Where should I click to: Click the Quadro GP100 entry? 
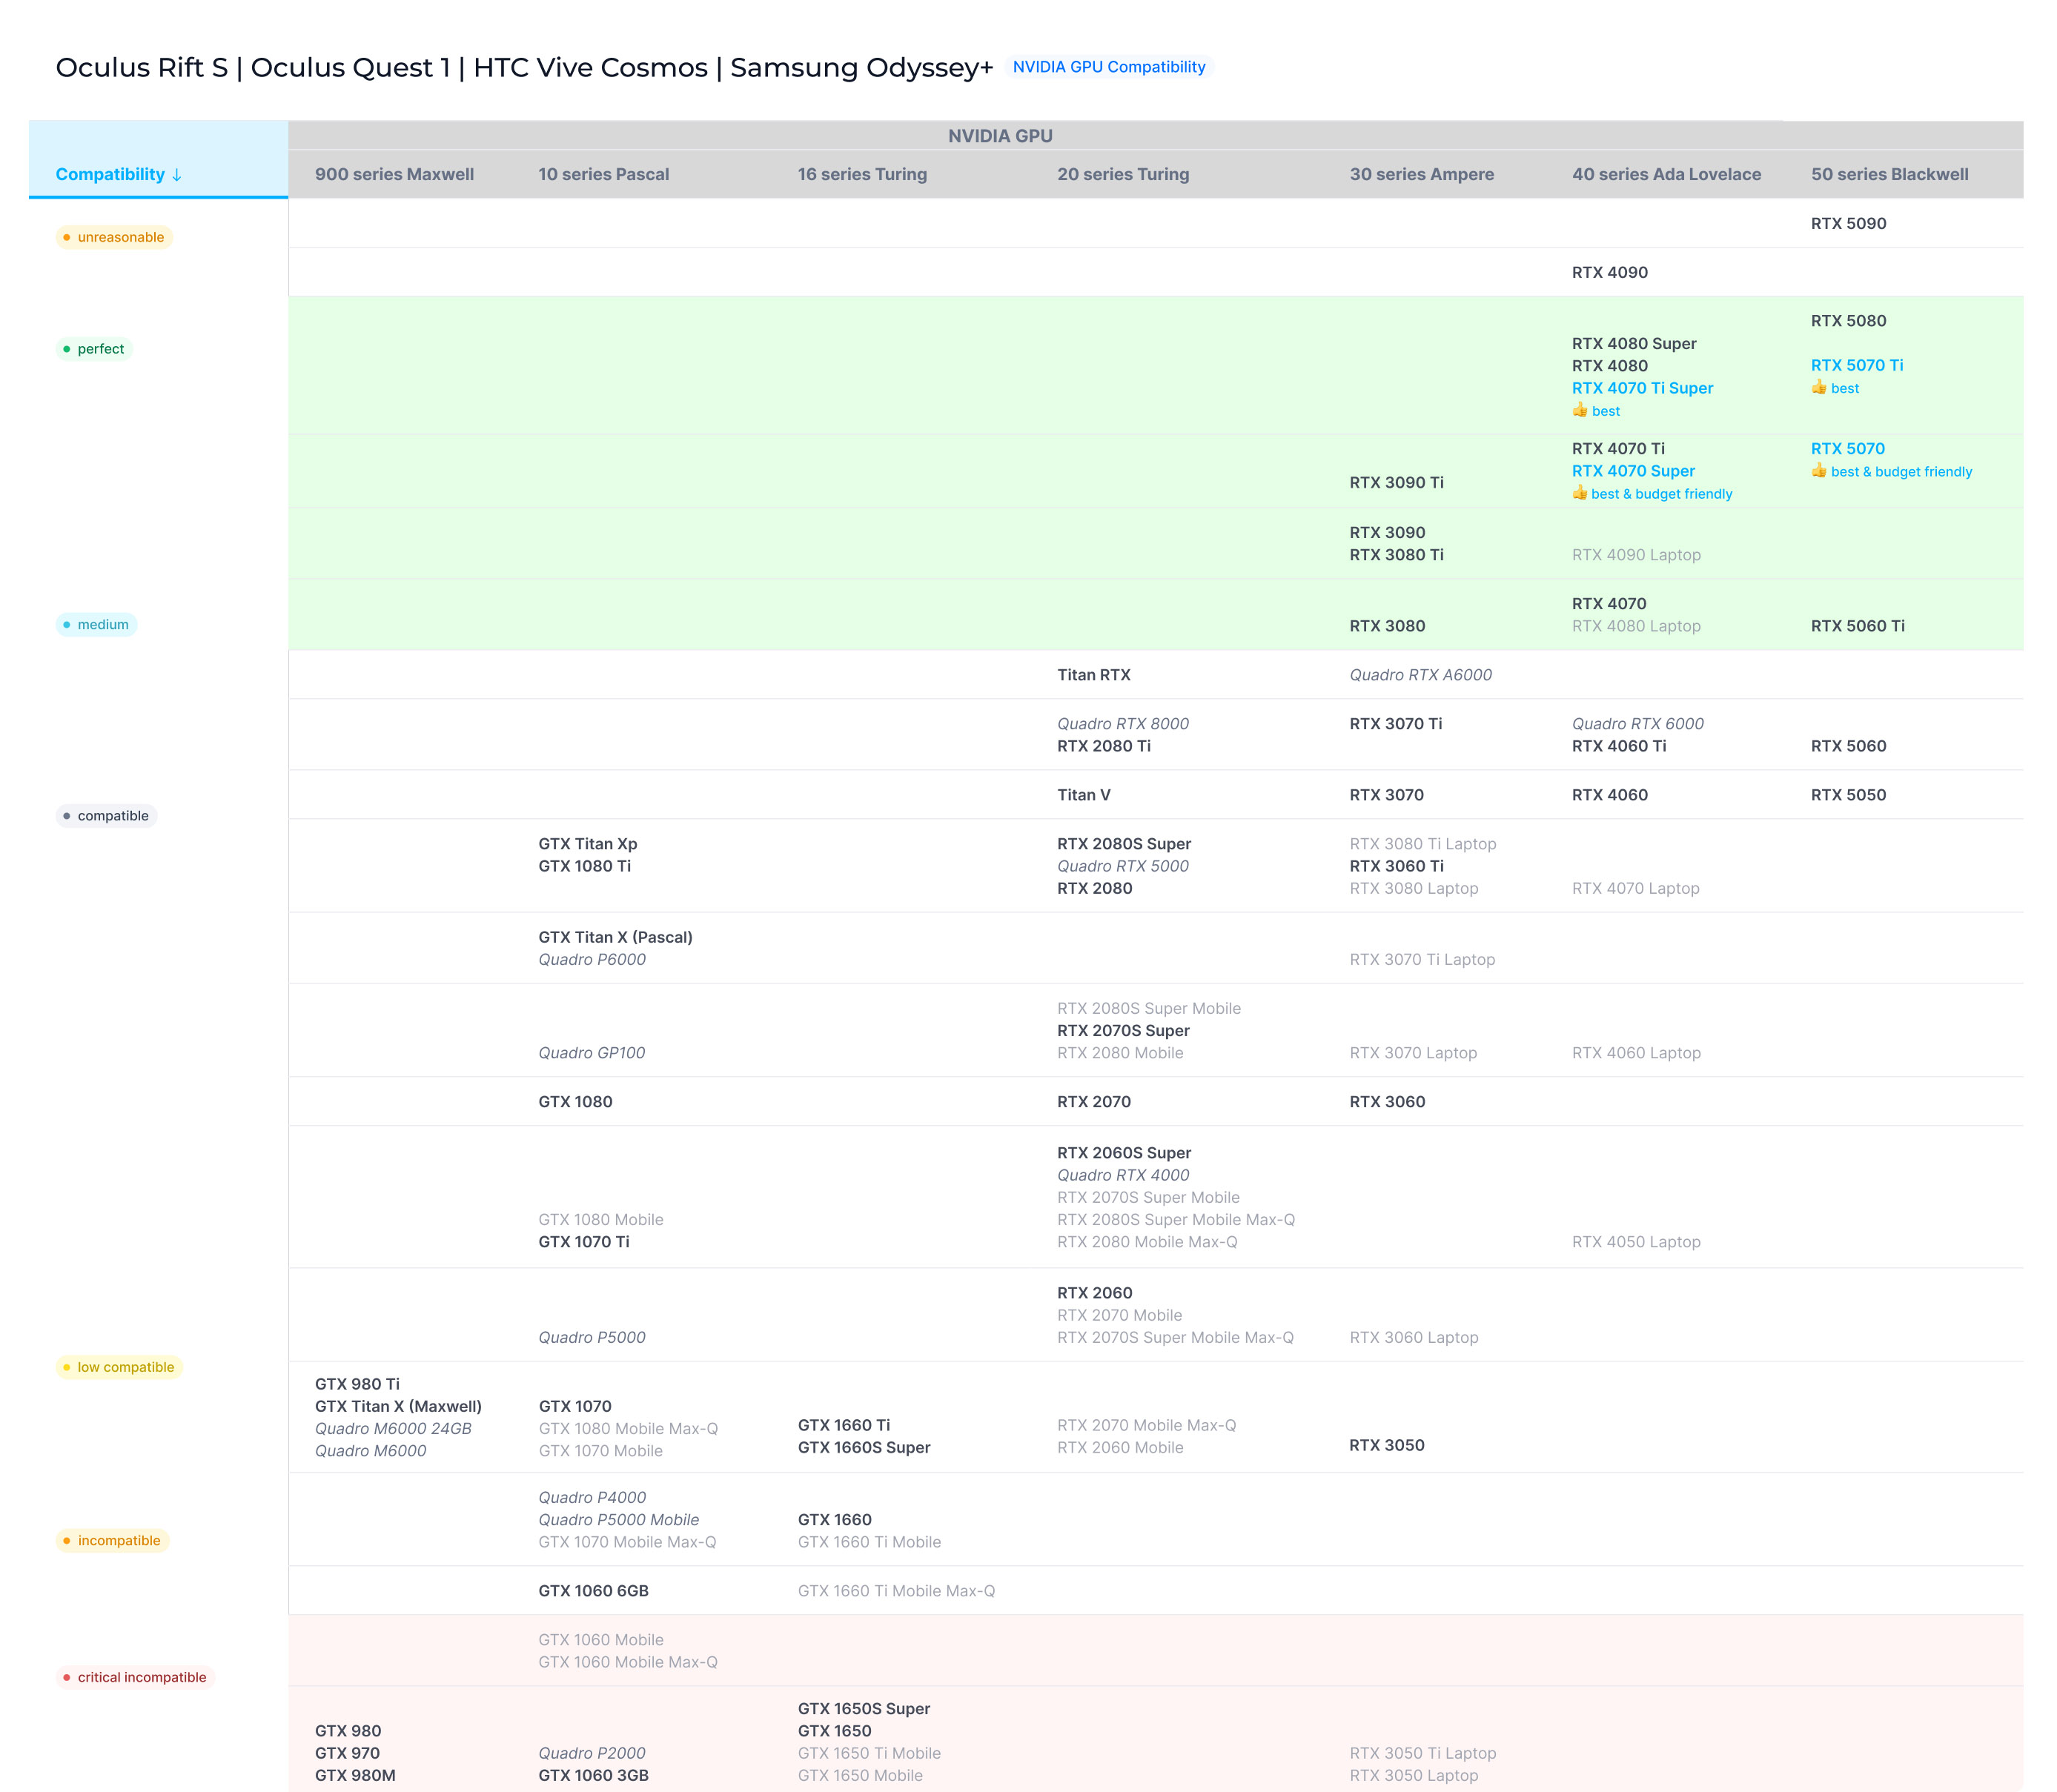click(x=591, y=1053)
